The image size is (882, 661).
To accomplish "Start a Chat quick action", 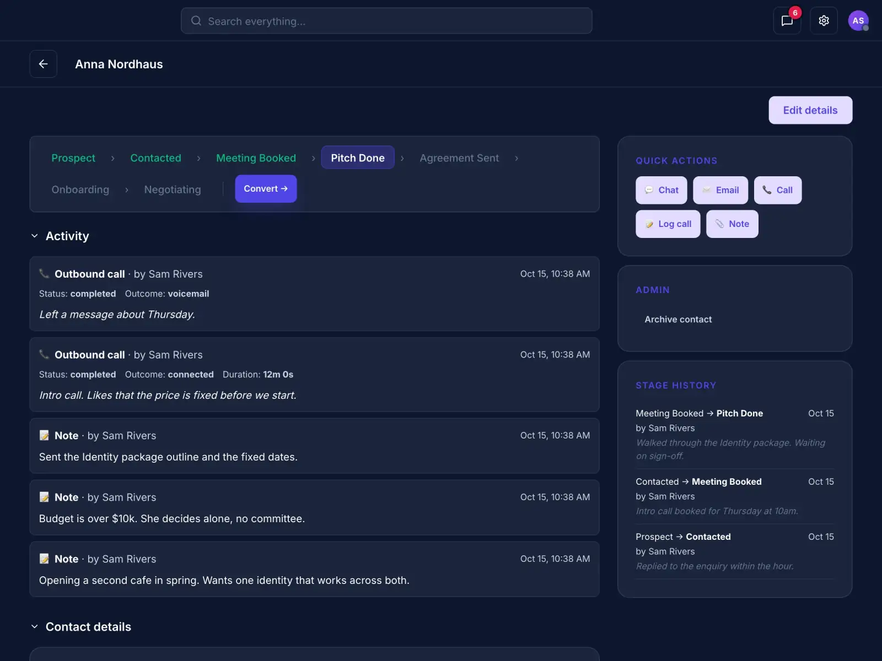I will pyautogui.click(x=661, y=190).
